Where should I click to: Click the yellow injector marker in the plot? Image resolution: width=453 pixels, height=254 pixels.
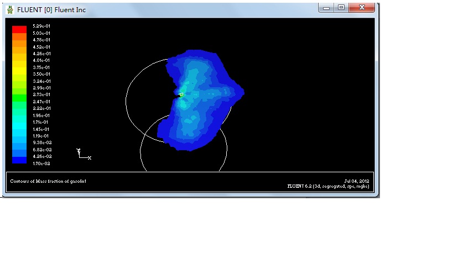click(x=181, y=95)
